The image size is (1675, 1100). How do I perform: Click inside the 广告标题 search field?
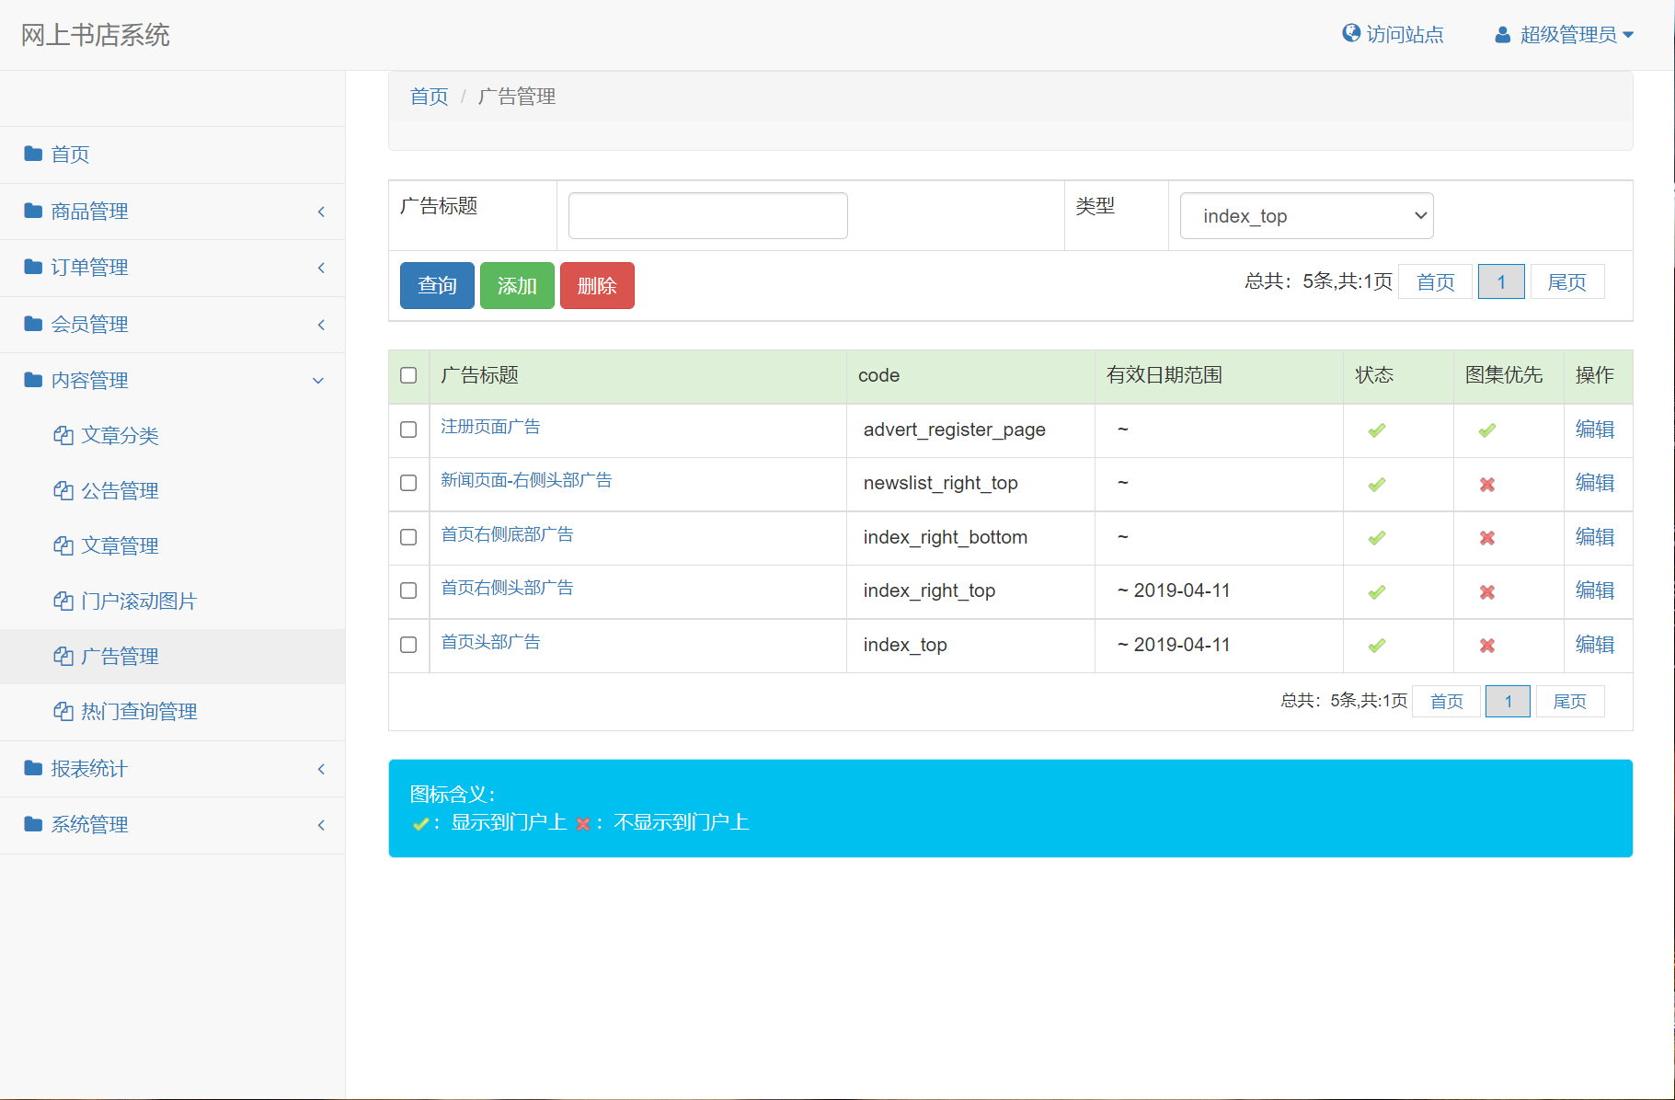[706, 215]
